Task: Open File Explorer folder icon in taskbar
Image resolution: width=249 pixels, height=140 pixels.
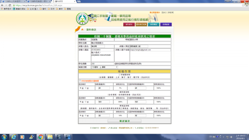Action: pos(49,137)
